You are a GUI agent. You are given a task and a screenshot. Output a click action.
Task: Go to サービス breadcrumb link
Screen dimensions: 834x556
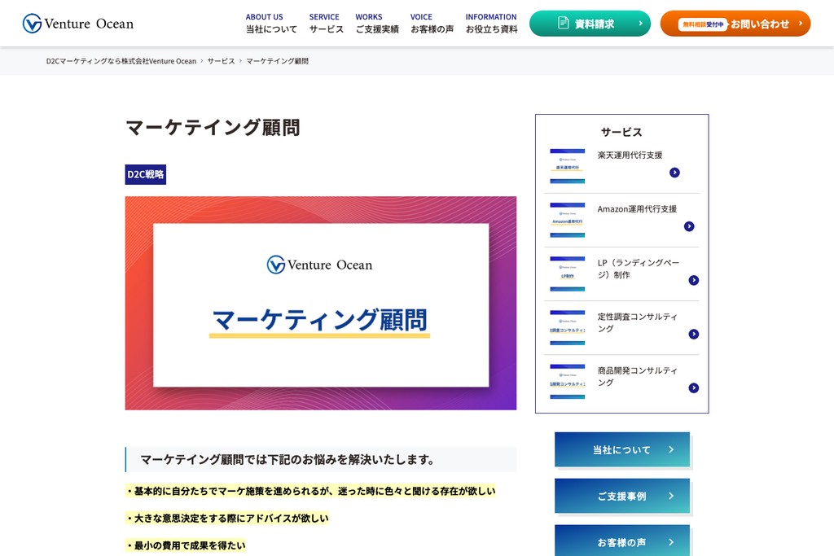[x=221, y=61]
